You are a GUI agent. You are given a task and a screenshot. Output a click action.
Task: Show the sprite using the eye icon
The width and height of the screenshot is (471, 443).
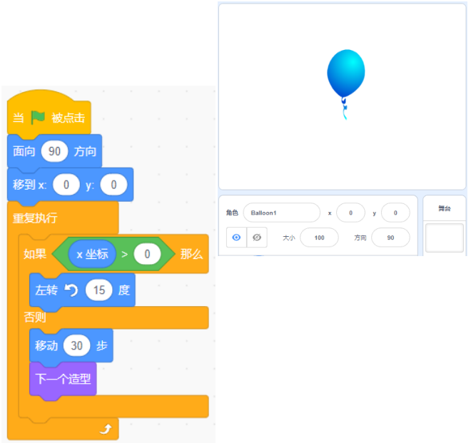[236, 238]
